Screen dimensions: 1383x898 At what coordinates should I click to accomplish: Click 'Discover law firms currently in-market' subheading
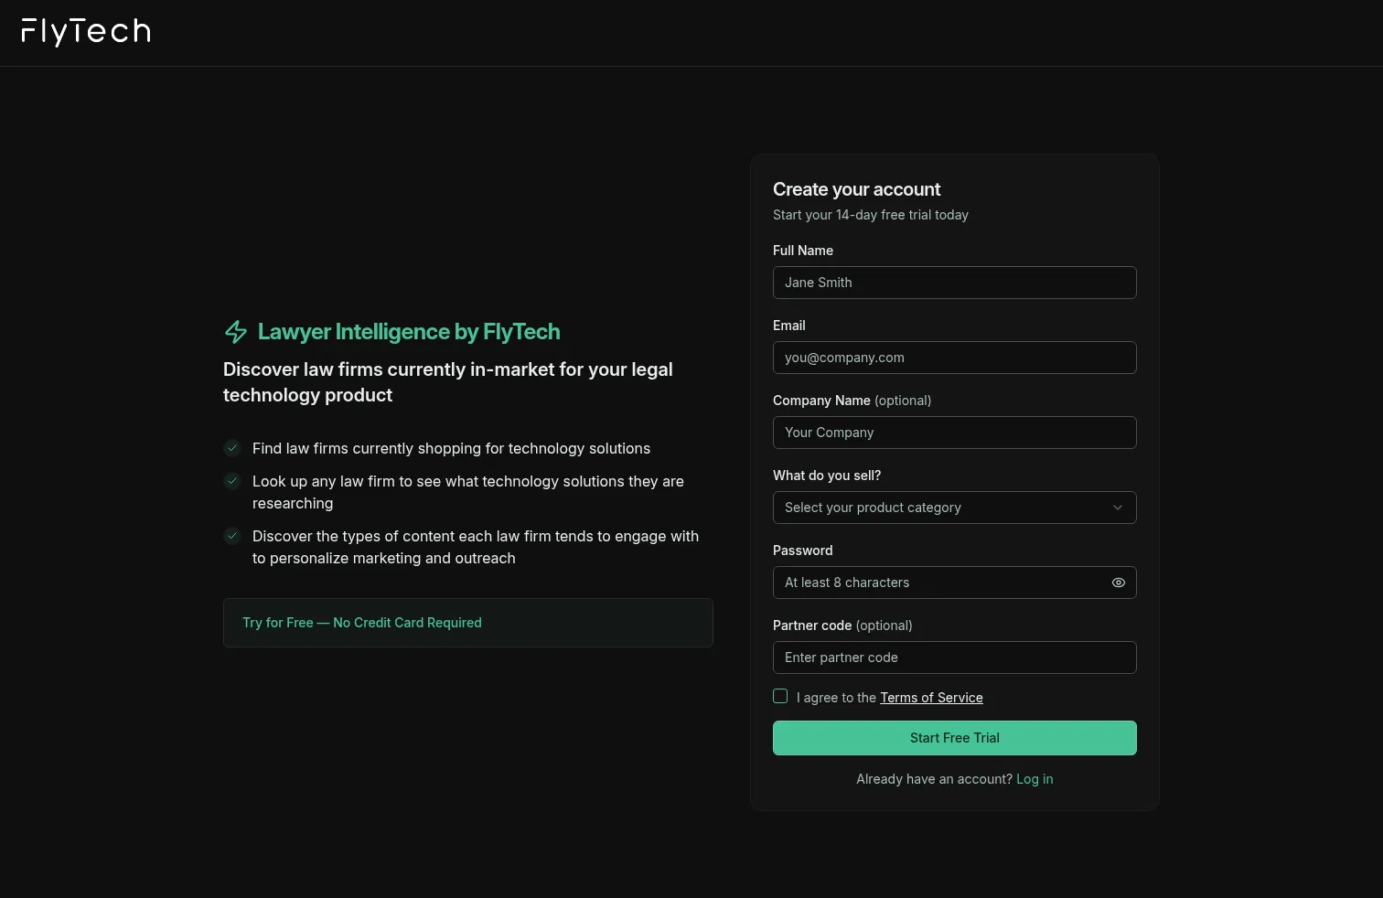pyautogui.click(x=448, y=382)
